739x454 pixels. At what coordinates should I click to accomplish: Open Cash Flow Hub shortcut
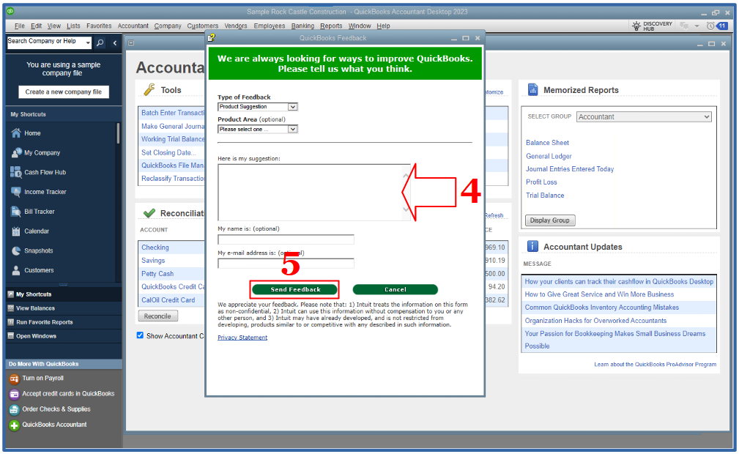tap(45, 173)
